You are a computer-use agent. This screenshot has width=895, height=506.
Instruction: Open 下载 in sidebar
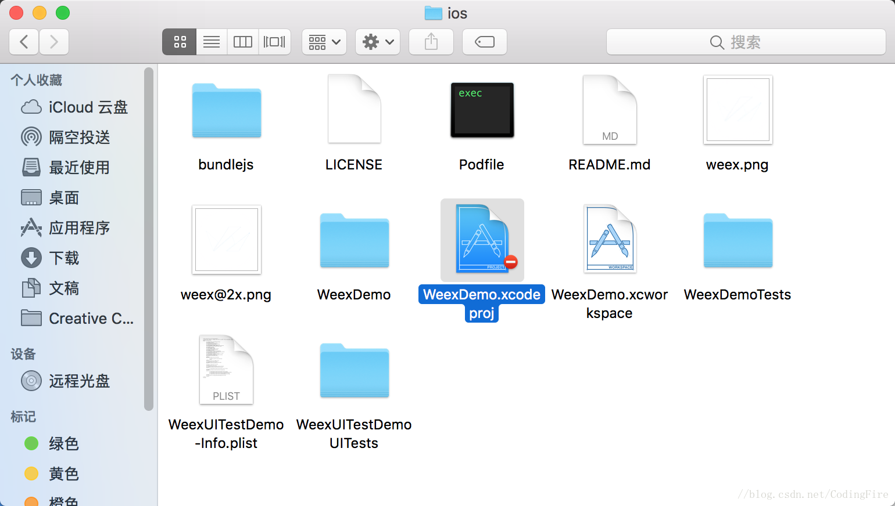pos(50,258)
